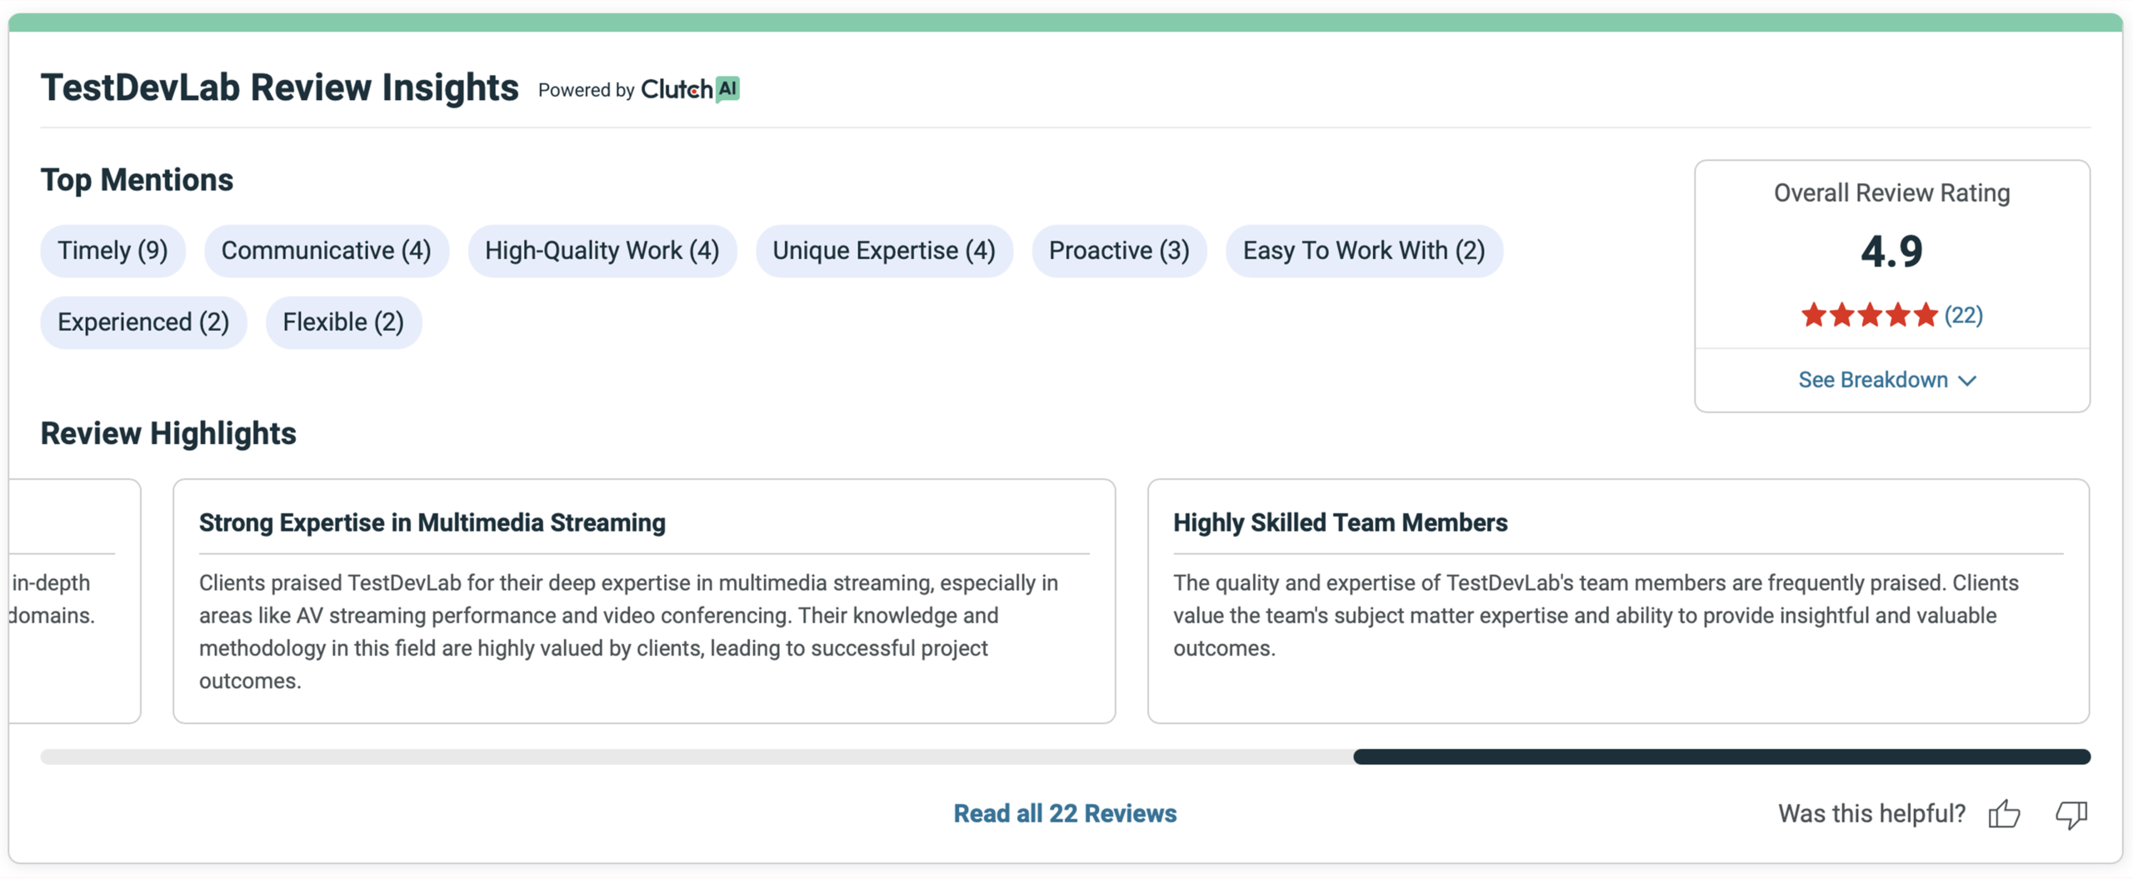Open the Read all 22 Reviews link
Viewport: 2133px width, 879px height.
(1065, 813)
